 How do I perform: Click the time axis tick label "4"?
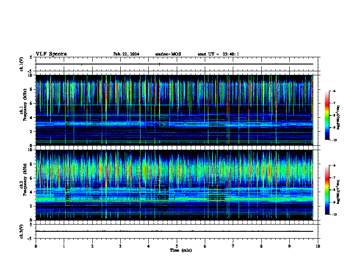click(149, 246)
